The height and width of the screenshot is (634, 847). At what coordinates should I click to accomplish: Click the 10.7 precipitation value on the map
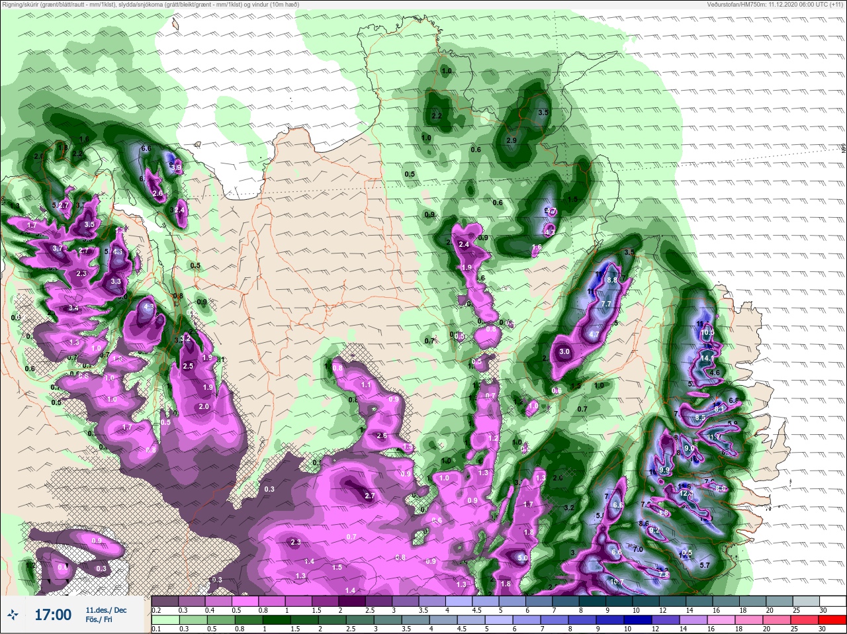617,582
